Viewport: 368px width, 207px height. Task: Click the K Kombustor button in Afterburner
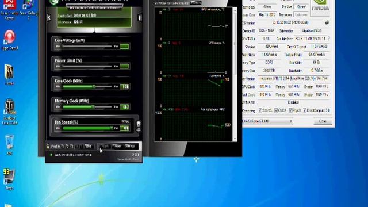click(x=49, y=18)
